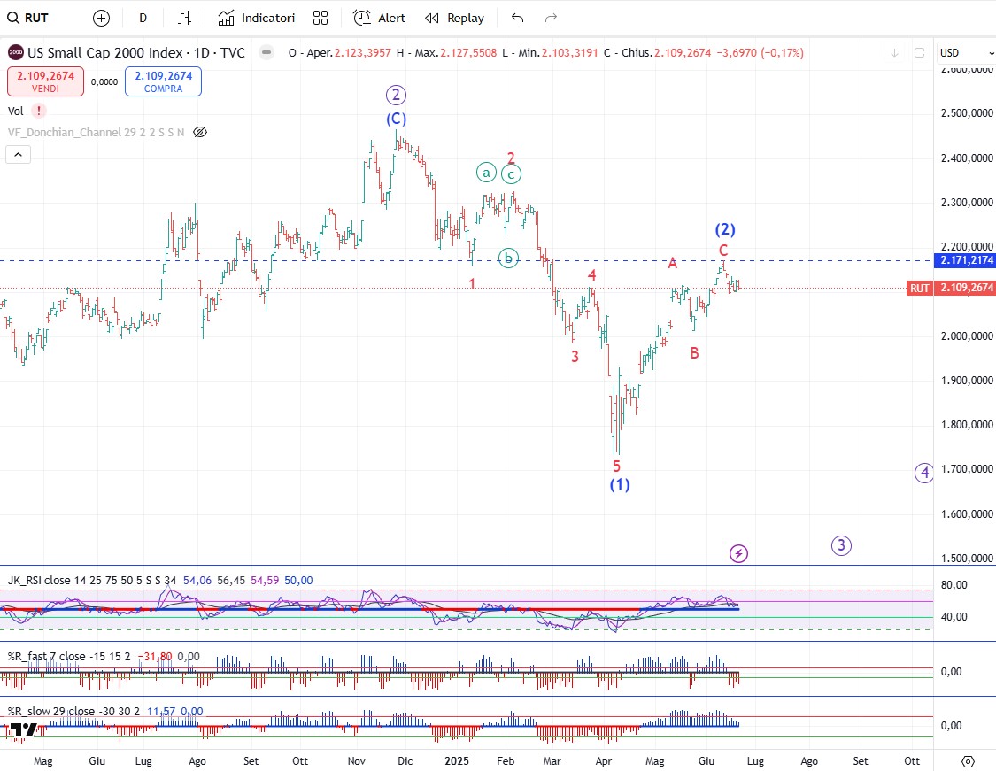Select the purple lightning circle marker
This screenshot has height=771, width=996.
pyautogui.click(x=738, y=554)
